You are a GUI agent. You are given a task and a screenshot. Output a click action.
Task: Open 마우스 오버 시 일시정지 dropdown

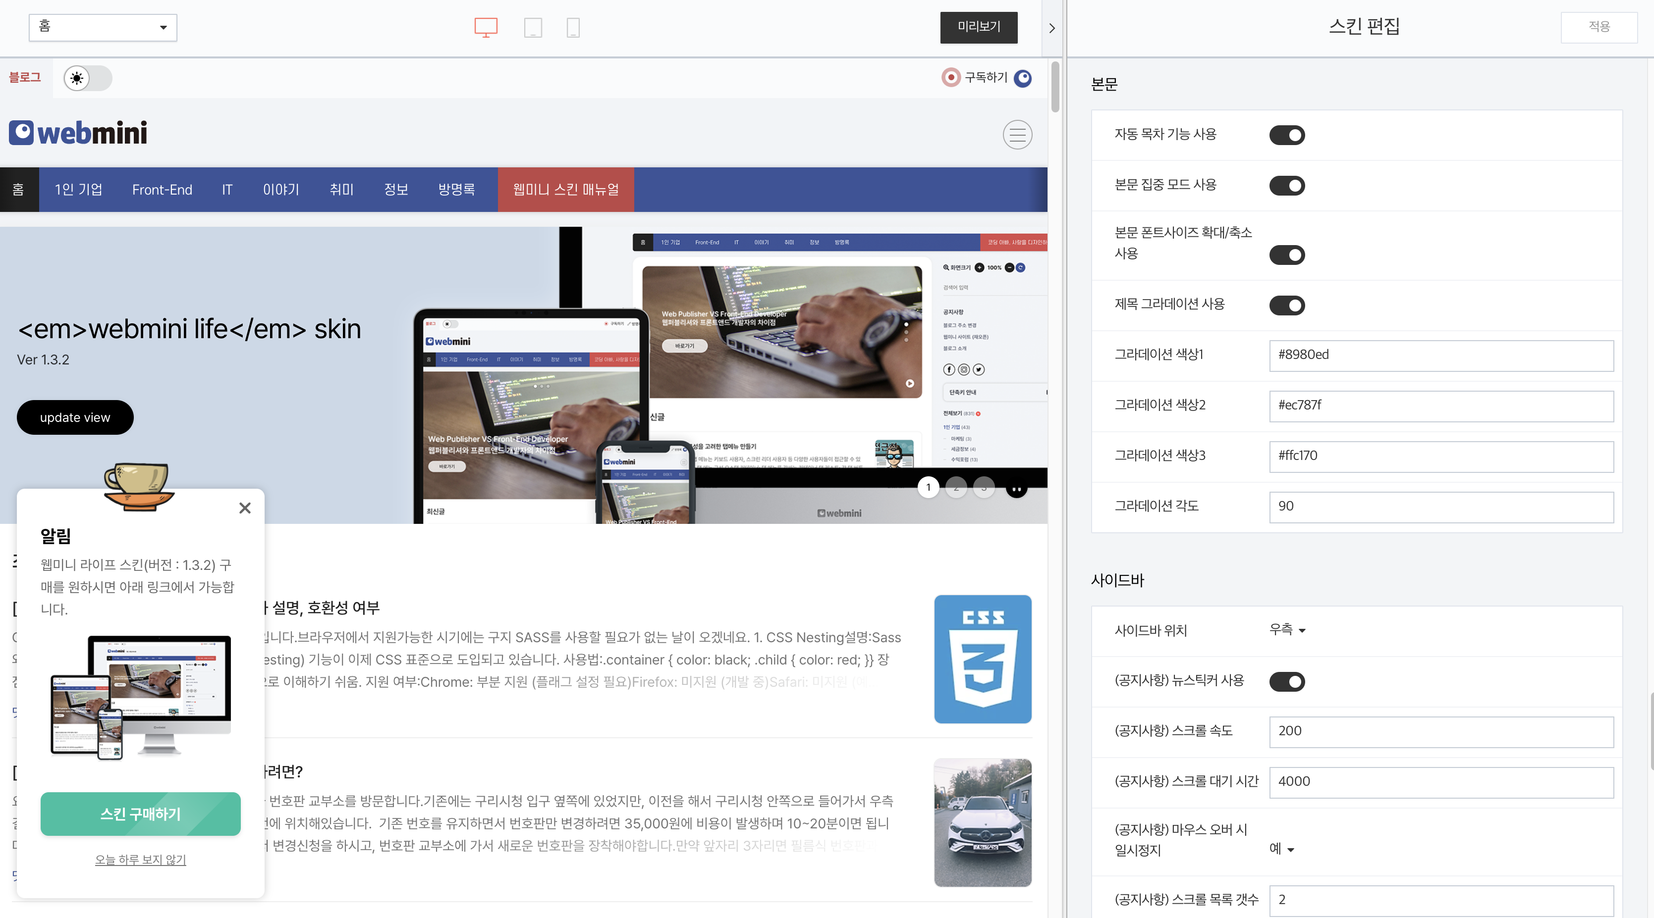1281,849
